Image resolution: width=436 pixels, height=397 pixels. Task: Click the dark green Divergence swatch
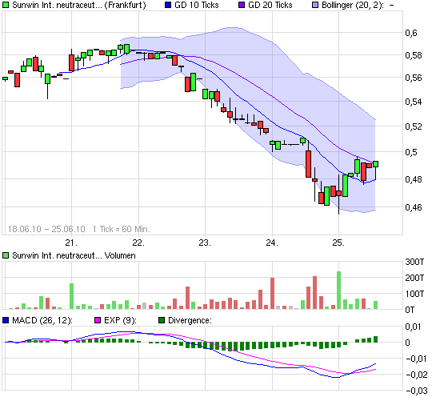point(162,320)
